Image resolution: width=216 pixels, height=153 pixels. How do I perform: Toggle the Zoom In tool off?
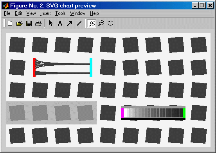(92, 23)
